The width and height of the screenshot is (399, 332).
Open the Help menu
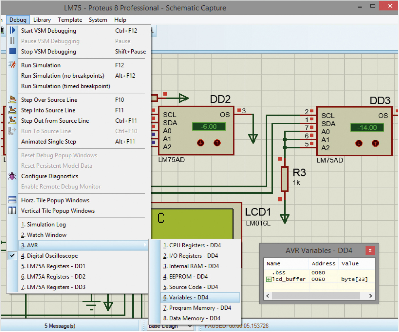(x=120, y=20)
